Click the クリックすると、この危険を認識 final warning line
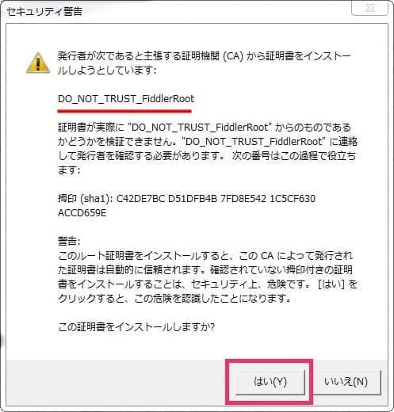394x412 pixels. click(x=174, y=299)
